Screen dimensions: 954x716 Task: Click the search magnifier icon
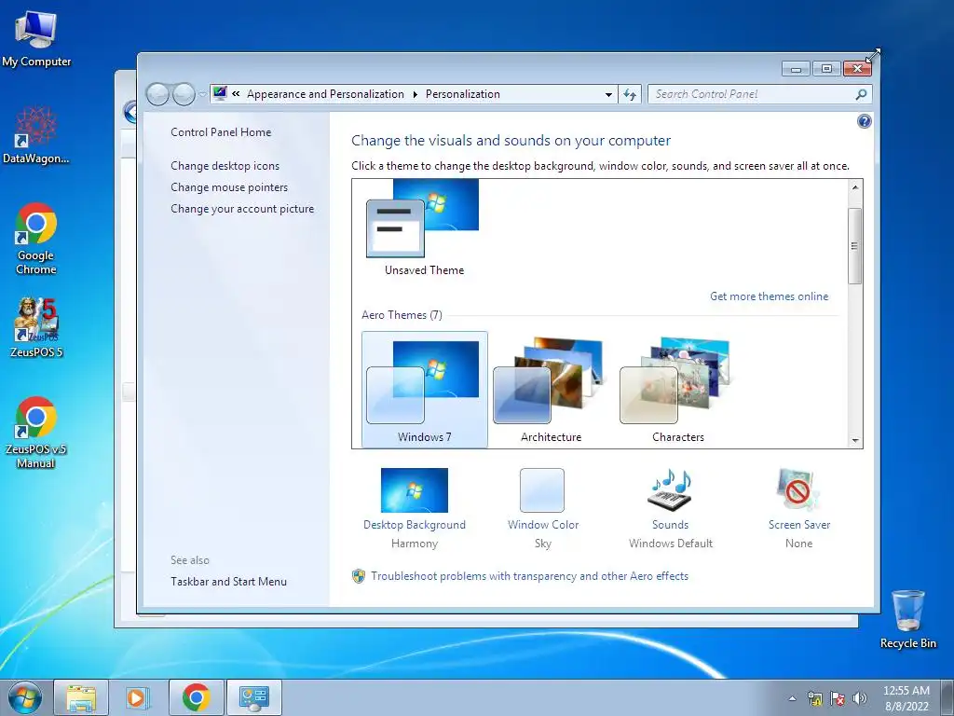(861, 94)
